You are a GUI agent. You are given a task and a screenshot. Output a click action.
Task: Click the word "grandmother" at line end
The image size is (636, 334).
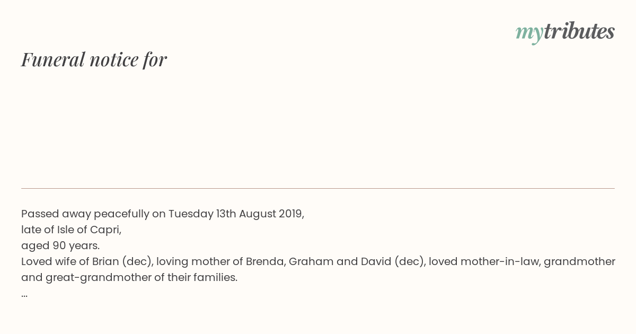pyautogui.click(x=579, y=261)
